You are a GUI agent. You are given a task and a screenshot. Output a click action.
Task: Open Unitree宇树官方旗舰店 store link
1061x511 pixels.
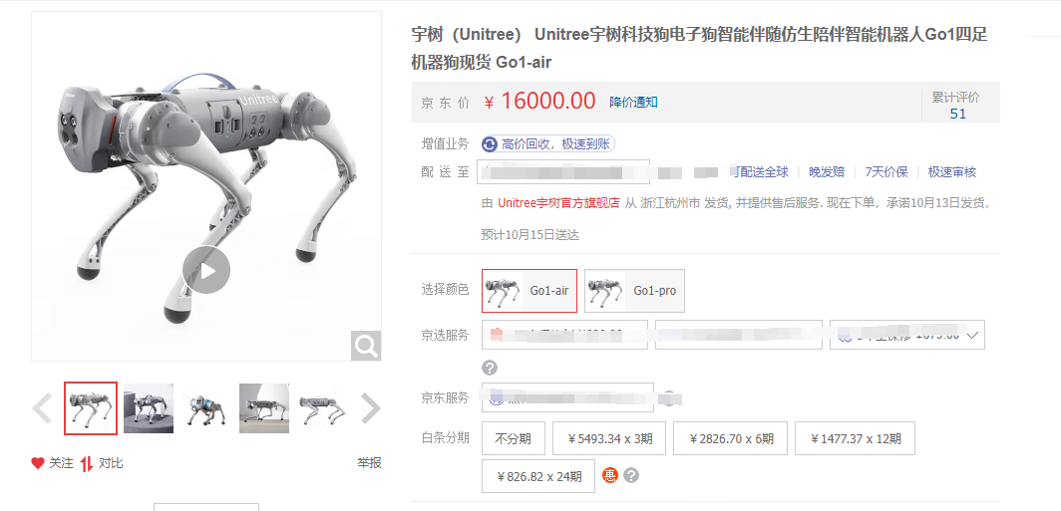pyautogui.click(x=558, y=203)
